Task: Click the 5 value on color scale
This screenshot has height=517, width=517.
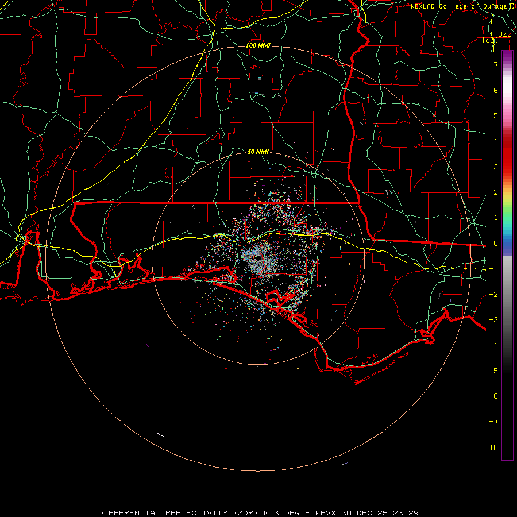Action: [496, 115]
